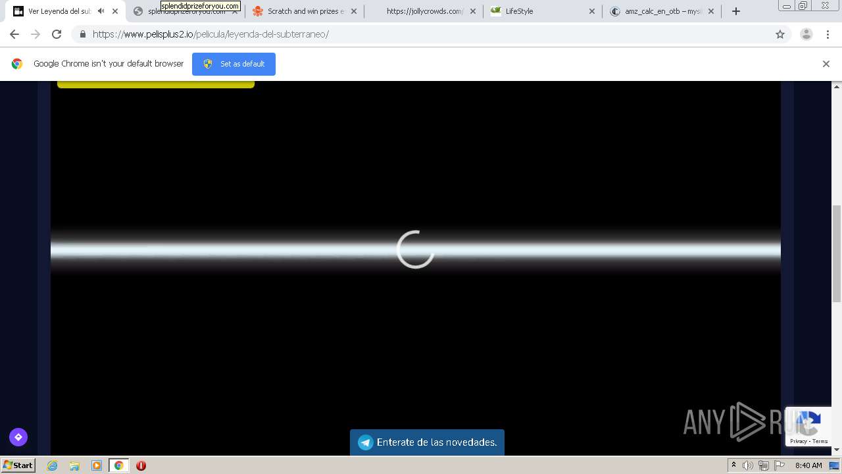Close the splendidprizeforyou tab
The height and width of the screenshot is (474, 842).
(235, 11)
